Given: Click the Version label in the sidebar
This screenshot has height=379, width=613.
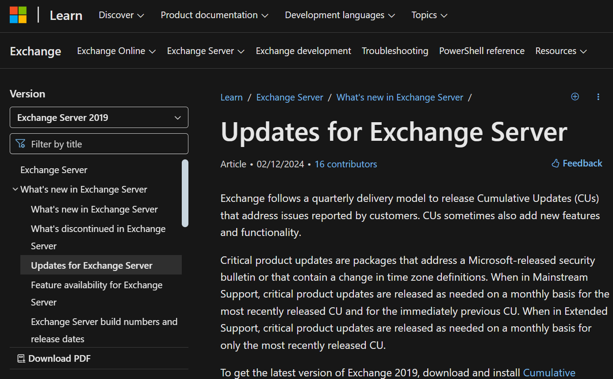Looking at the screenshot, I should [x=27, y=94].
